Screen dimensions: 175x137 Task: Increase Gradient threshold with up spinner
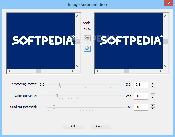[x=153, y=106]
